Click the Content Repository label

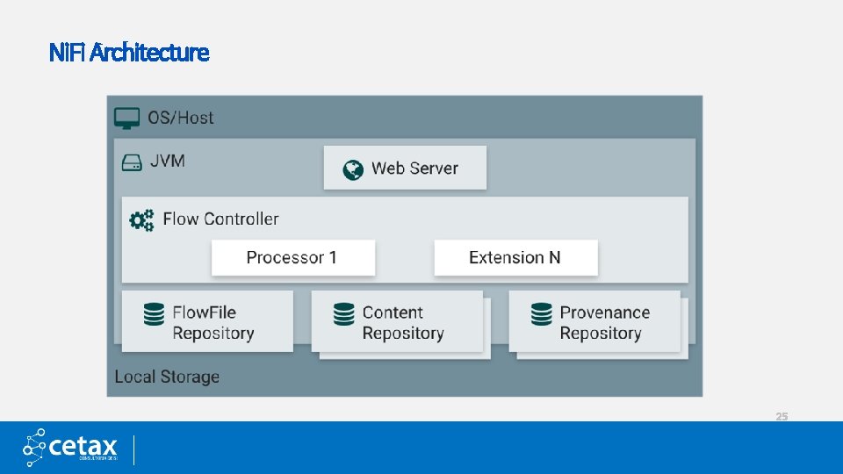click(x=403, y=323)
